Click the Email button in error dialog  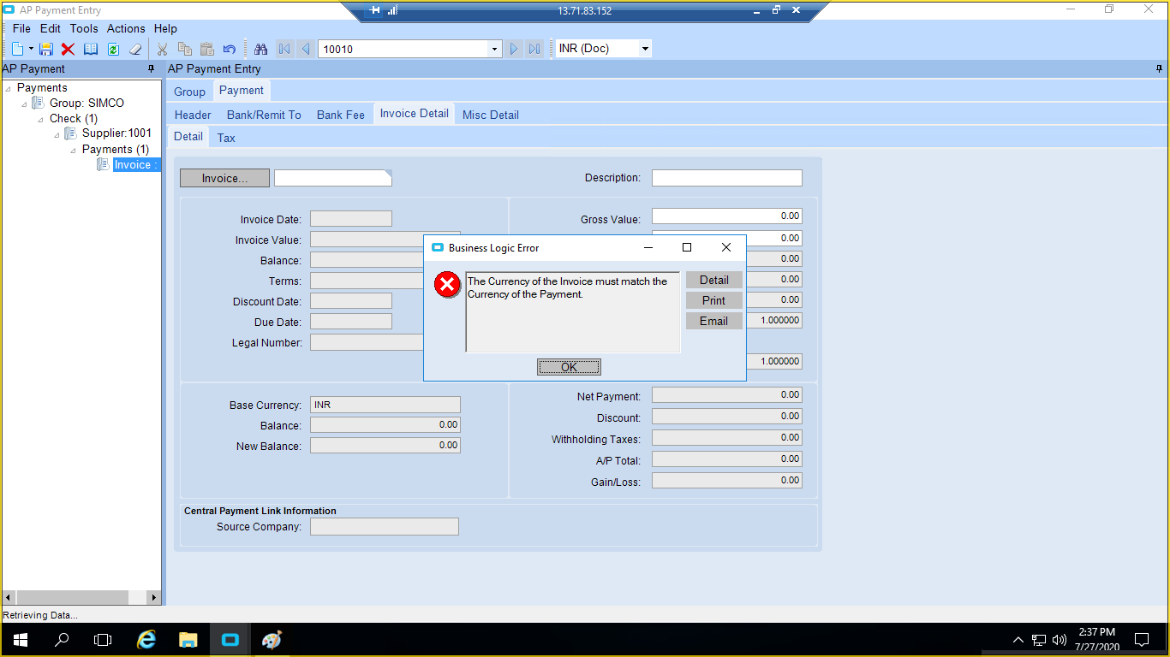click(713, 321)
